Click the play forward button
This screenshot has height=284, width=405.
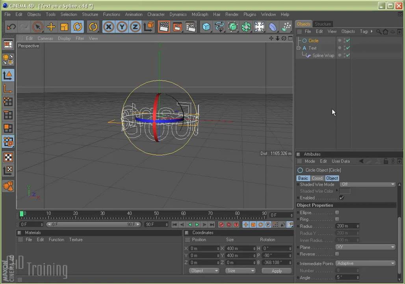[x=197, y=224]
